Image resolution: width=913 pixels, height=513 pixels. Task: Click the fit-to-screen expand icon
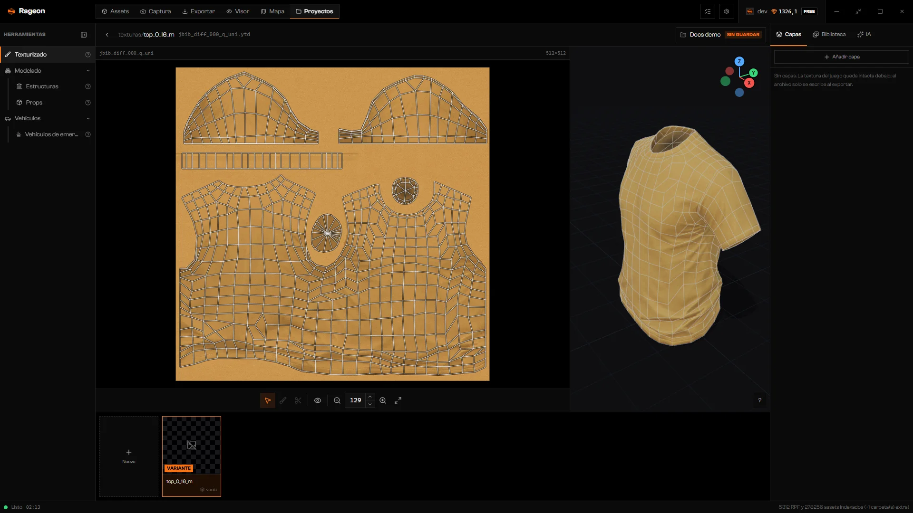pos(398,400)
